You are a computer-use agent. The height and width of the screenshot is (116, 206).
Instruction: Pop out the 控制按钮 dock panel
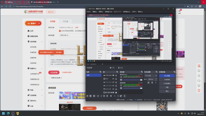pyautogui.click(x=174, y=72)
